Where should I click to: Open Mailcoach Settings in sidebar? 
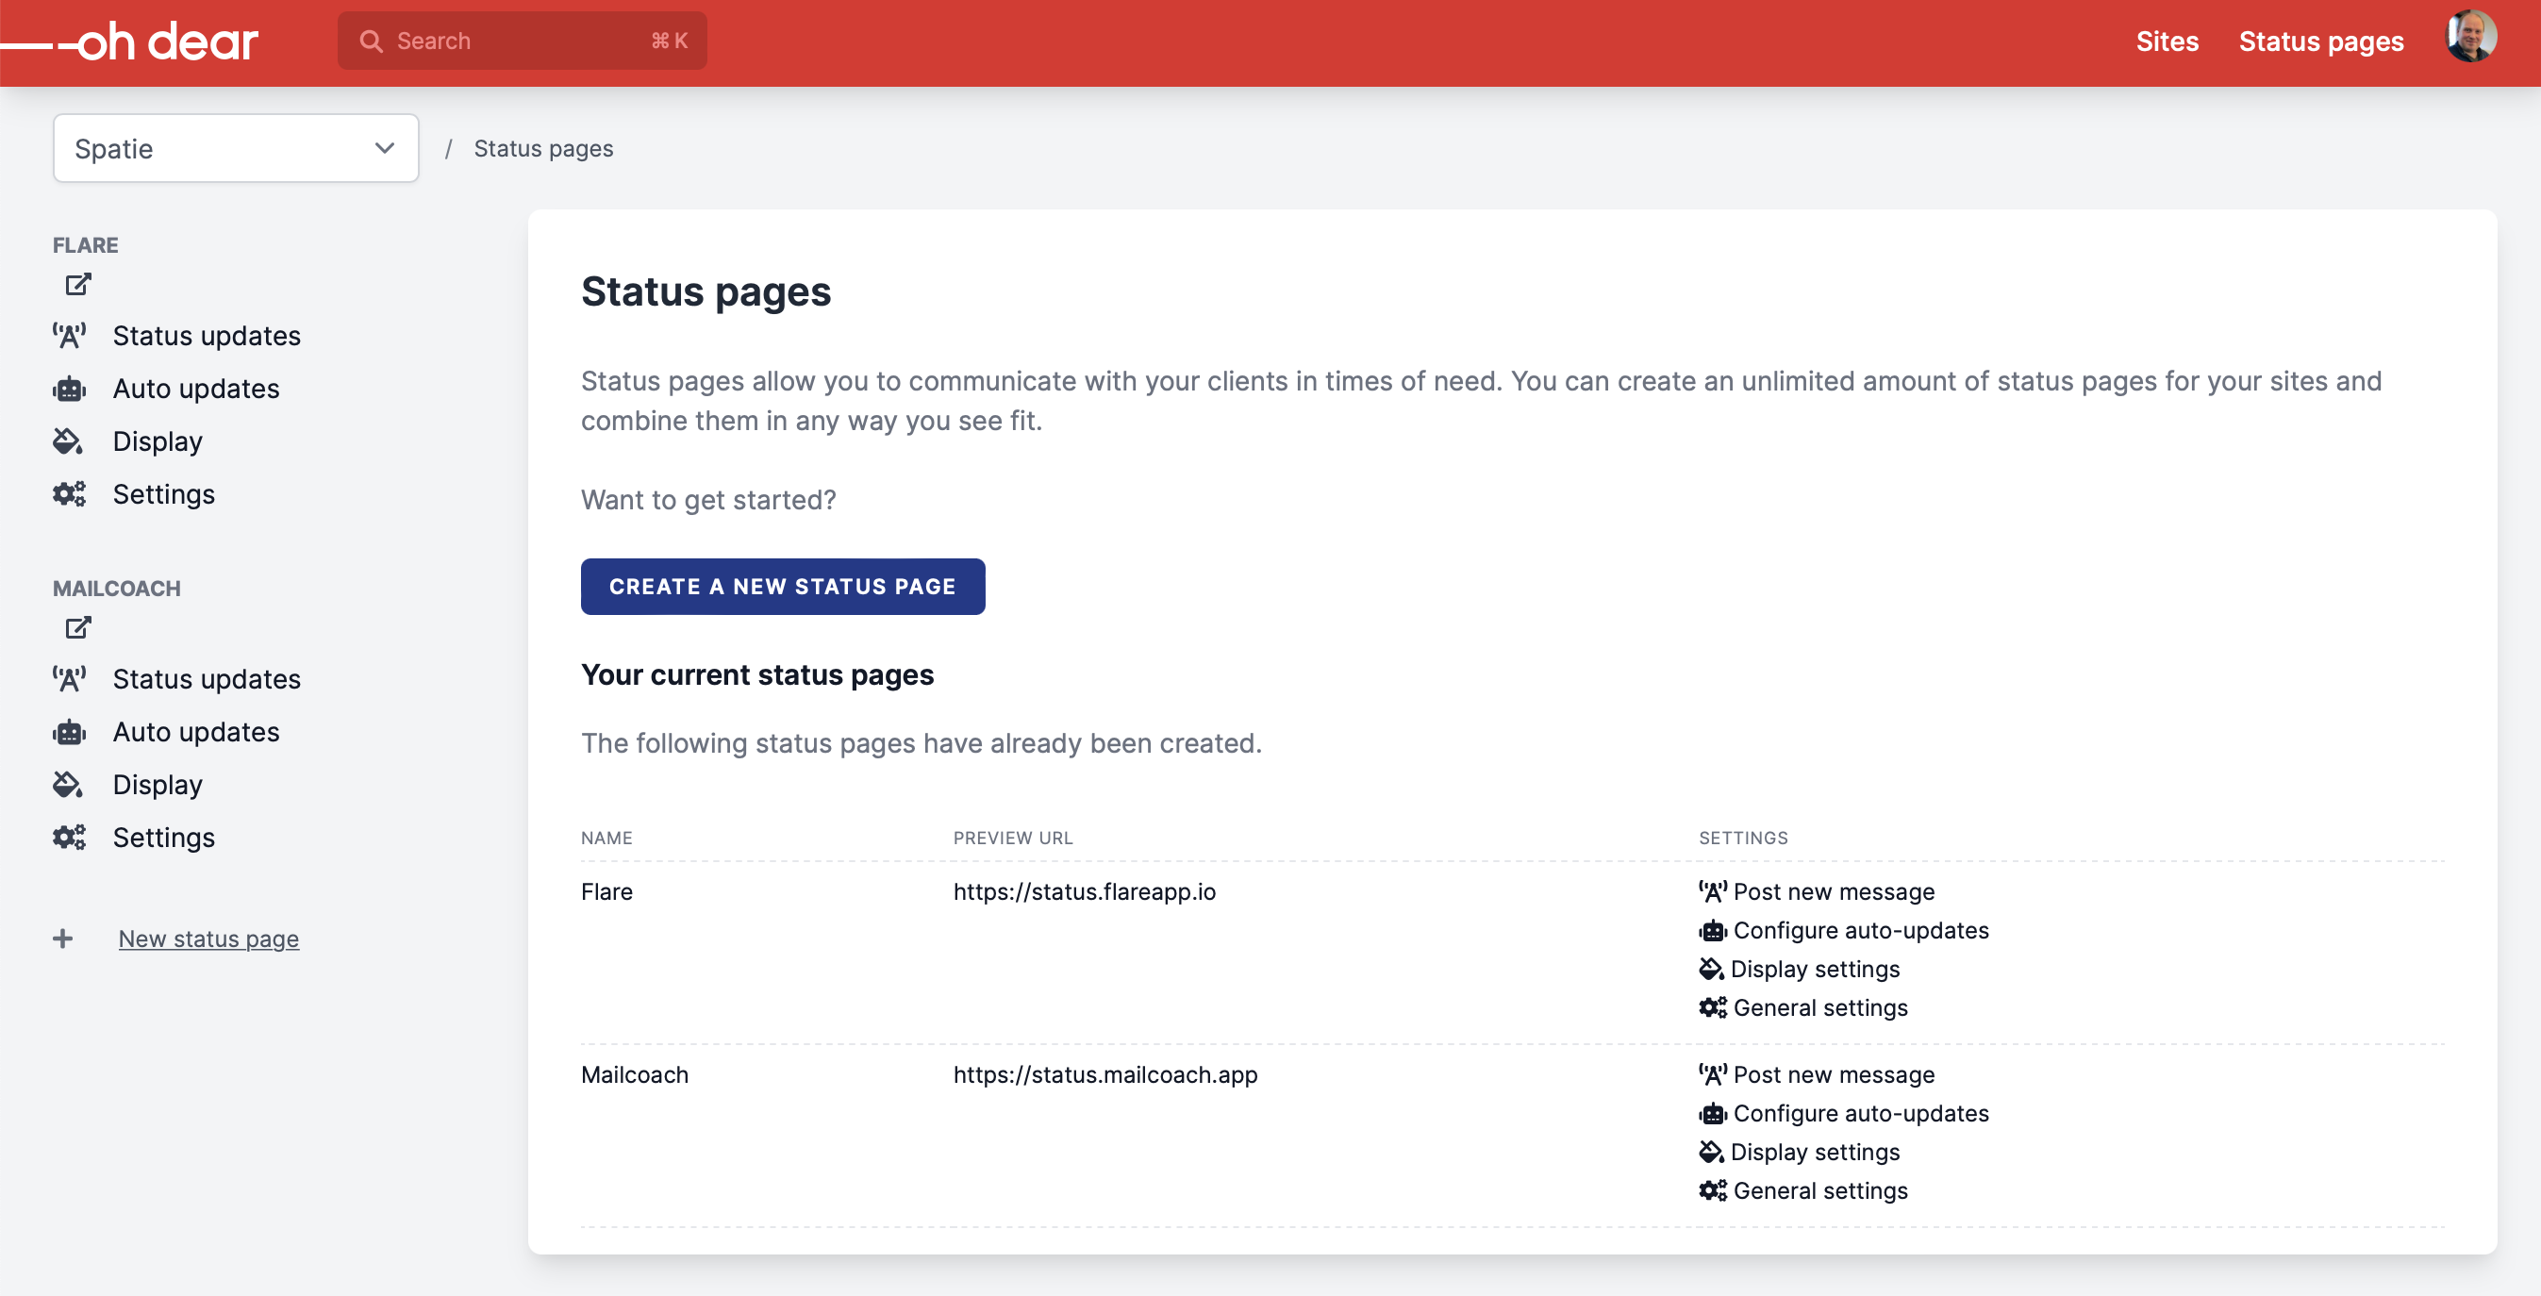(164, 838)
